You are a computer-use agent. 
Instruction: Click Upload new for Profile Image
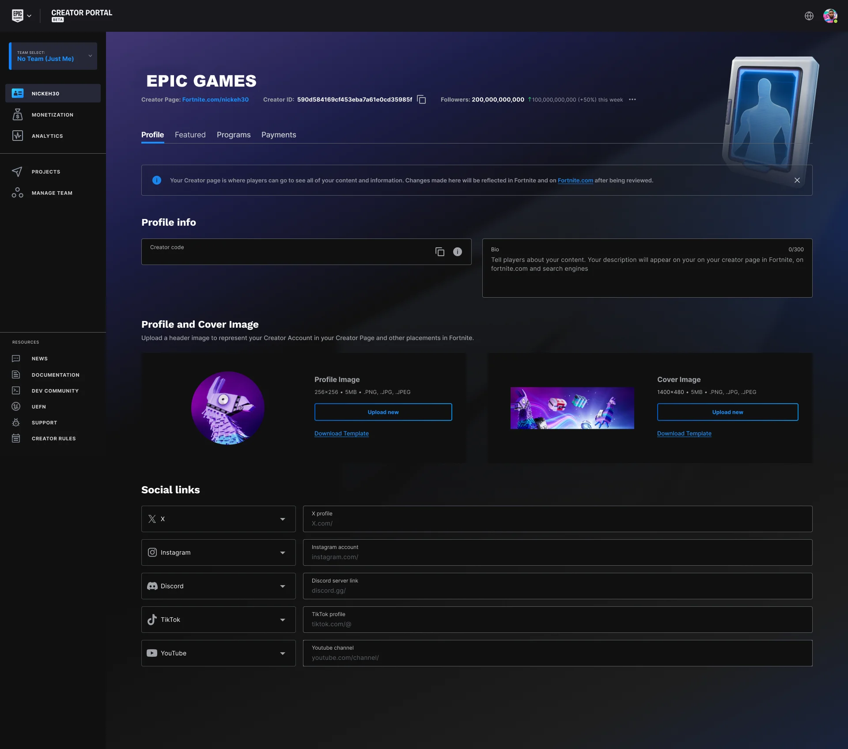point(383,412)
